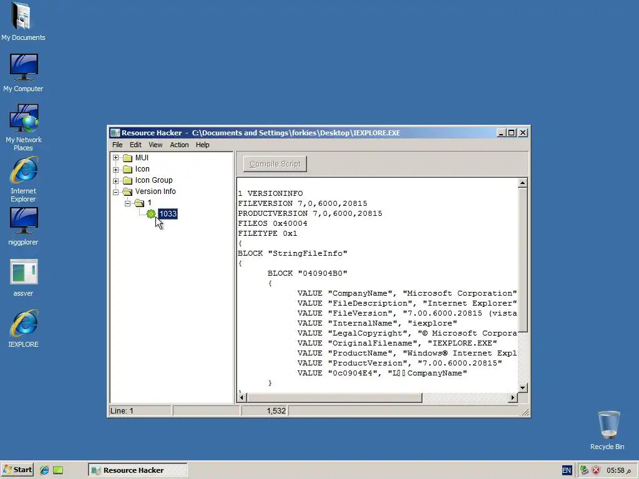639x479 pixels.
Task: Select the assver desktop icon
Action: click(x=23, y=278)
